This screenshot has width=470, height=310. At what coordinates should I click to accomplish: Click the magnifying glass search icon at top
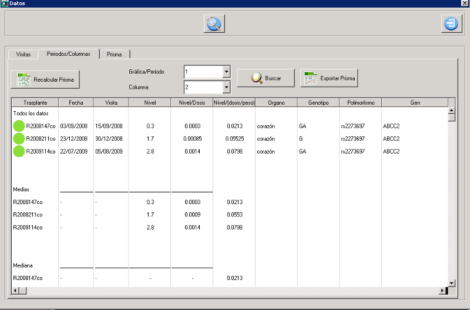click(214, 24)
